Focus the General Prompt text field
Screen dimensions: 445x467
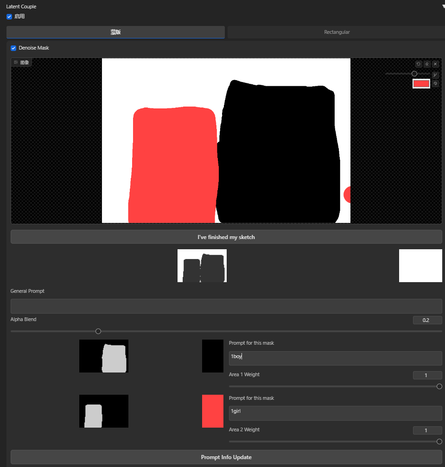point(226,306)
